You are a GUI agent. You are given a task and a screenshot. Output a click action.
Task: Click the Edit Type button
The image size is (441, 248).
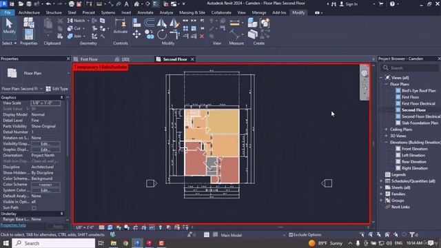[57, 89]
